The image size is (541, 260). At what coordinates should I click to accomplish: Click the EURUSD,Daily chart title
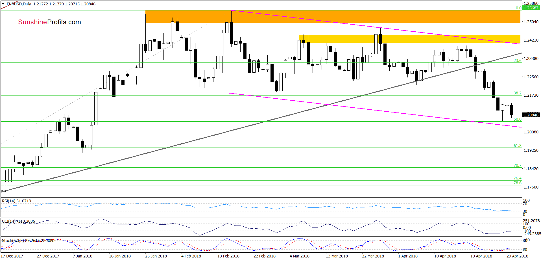(19, 4)
